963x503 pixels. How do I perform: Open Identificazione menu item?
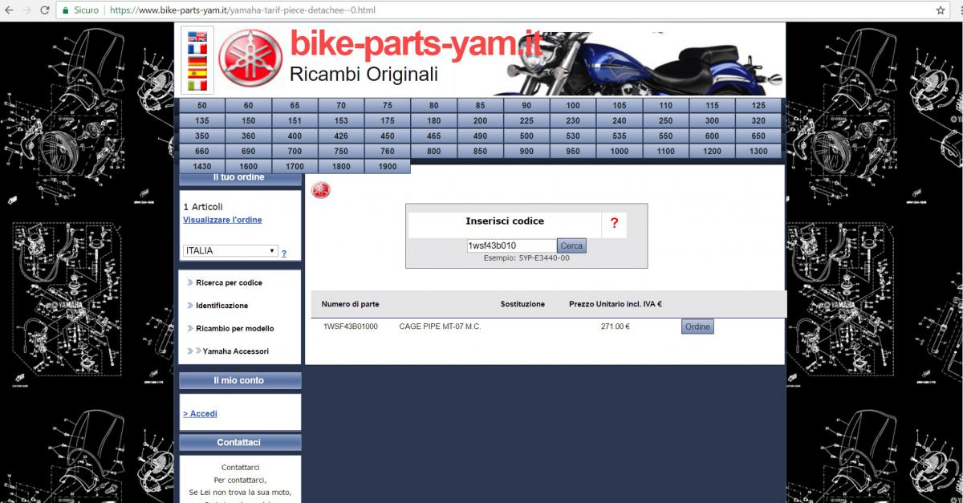pyautogui.click(x=221, y=306)
